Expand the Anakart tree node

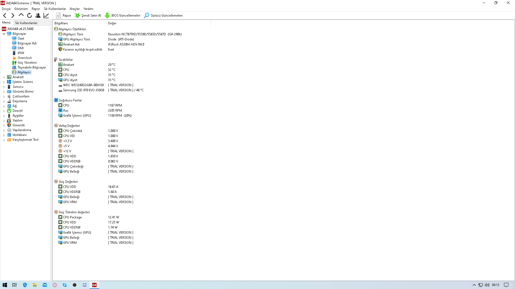click(4, 77)
